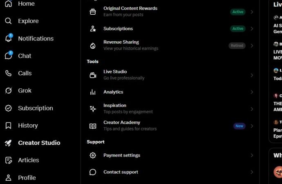Click the Payment settings gear icon
The image size is (282, 184).
click(93, 155)
